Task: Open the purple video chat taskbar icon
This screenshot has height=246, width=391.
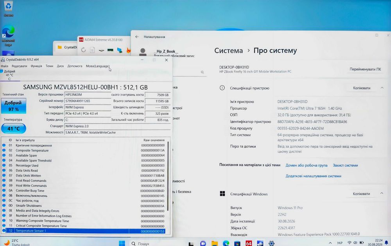Action: (203, 244)
